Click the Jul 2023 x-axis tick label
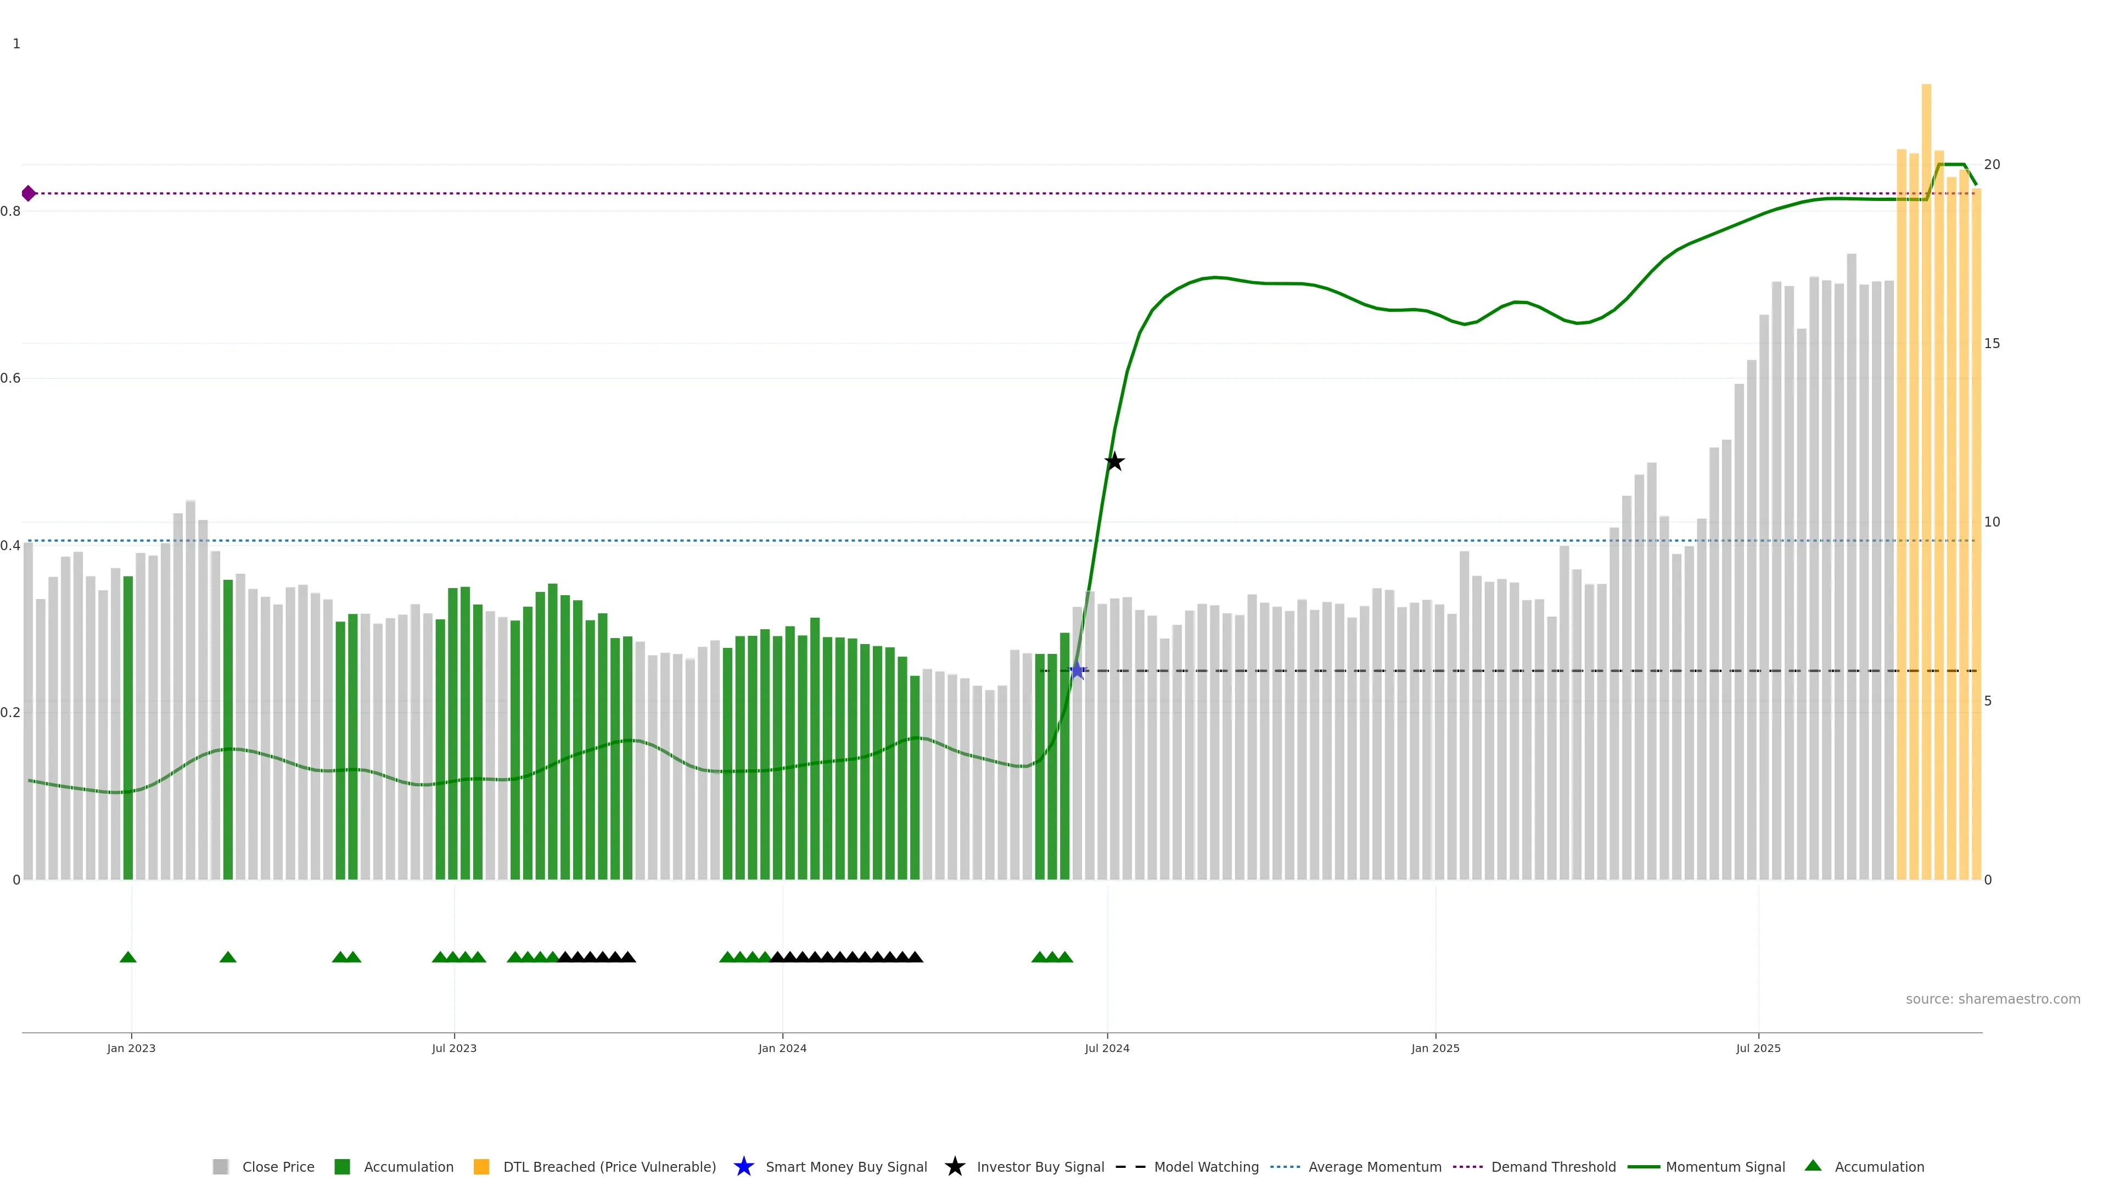 [x=454, y=1048]
